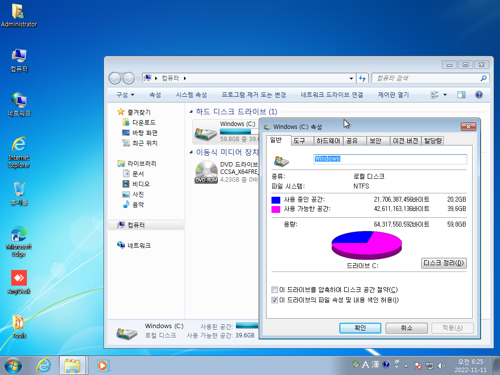Switch to the 이전 버전 tab
Viewport: 500px width, 375px height.
pyautogui.click(x=406, y=141)
